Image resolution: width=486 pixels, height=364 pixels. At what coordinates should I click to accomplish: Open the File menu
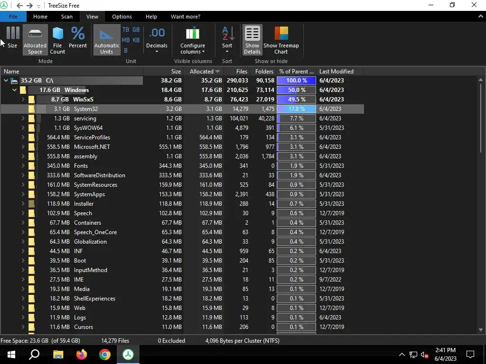13,17
